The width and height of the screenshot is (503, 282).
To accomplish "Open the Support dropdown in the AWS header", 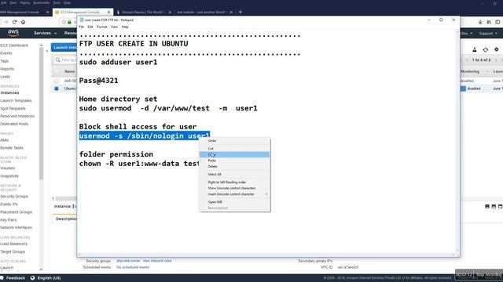I will tap(488, 33).
